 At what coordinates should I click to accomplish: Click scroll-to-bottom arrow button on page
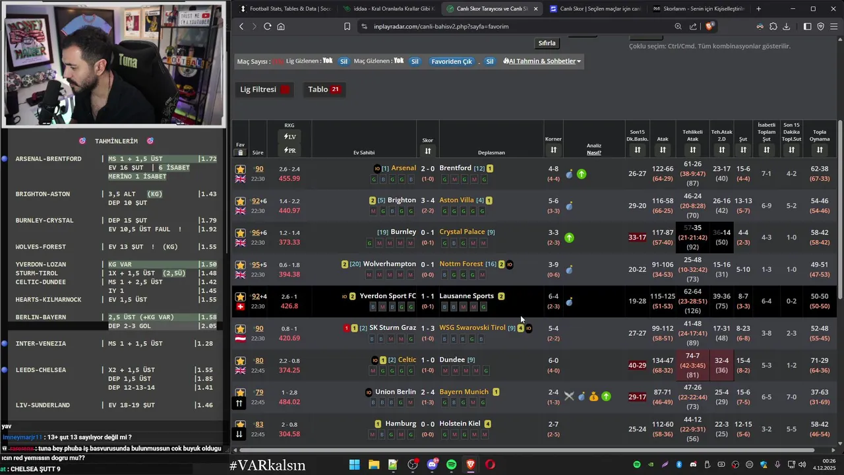[x=239, y=434]
